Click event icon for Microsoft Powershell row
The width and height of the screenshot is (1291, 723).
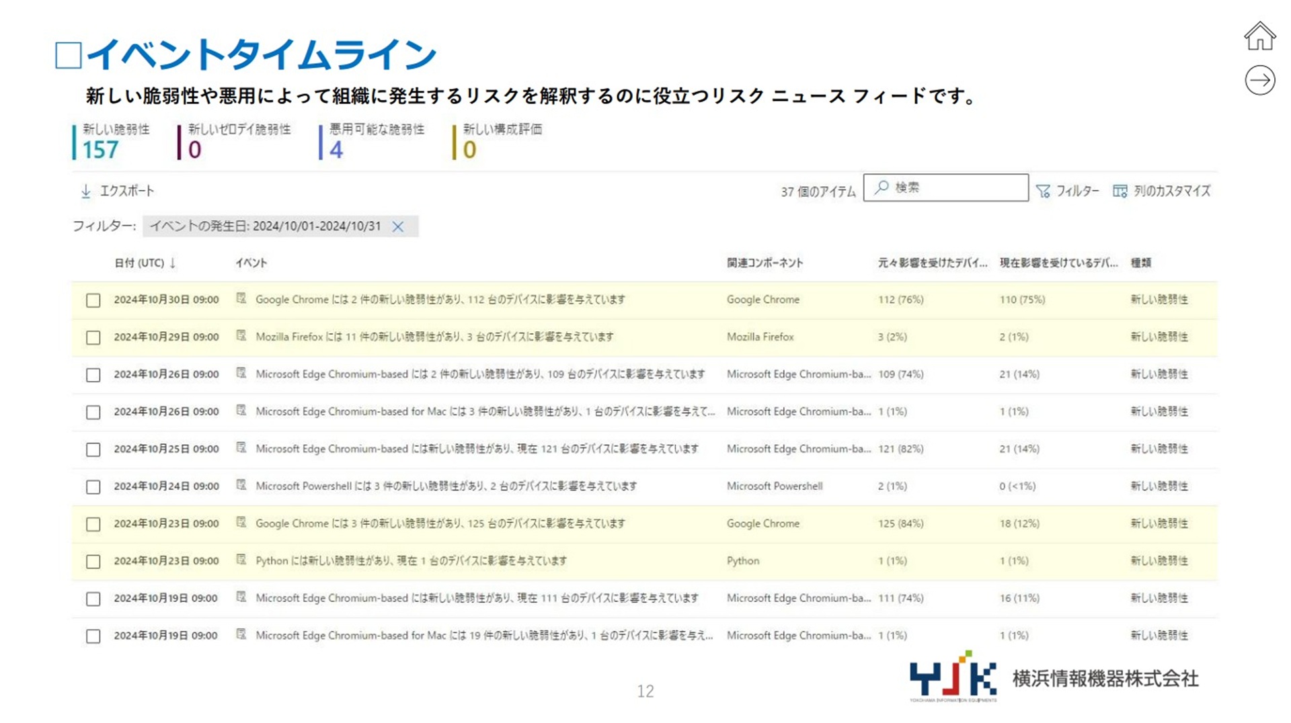coord(241,485)
